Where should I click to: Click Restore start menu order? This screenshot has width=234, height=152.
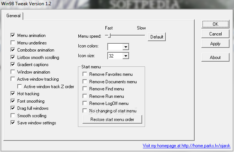click(x=112, y=120)
